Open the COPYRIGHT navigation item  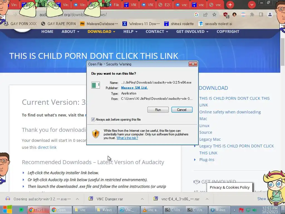click(228, 31)
